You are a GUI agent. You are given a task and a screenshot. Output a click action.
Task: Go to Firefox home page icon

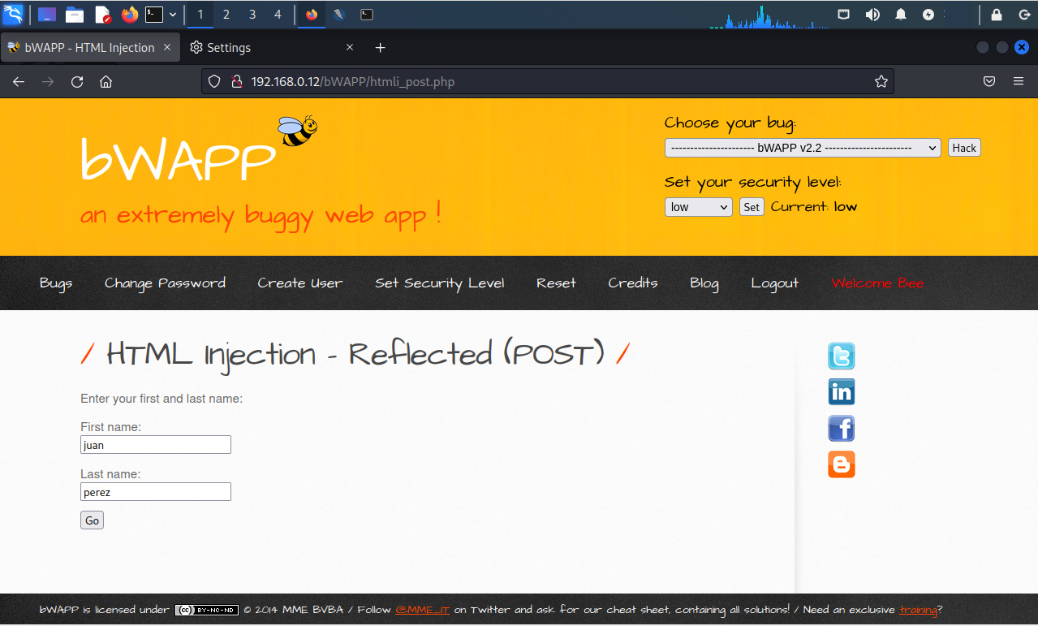[106, 81]
